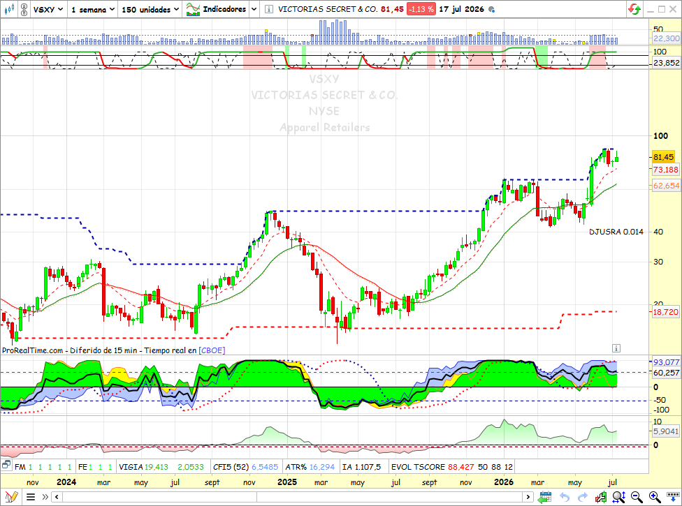
Task: Click the FE label in status row
Action: [82, 467]
